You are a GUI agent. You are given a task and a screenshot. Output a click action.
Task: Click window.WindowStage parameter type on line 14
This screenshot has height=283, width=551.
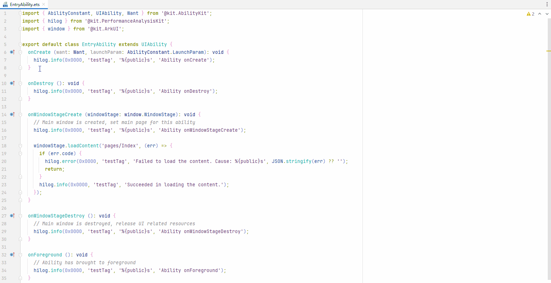[x=150, y=114]
